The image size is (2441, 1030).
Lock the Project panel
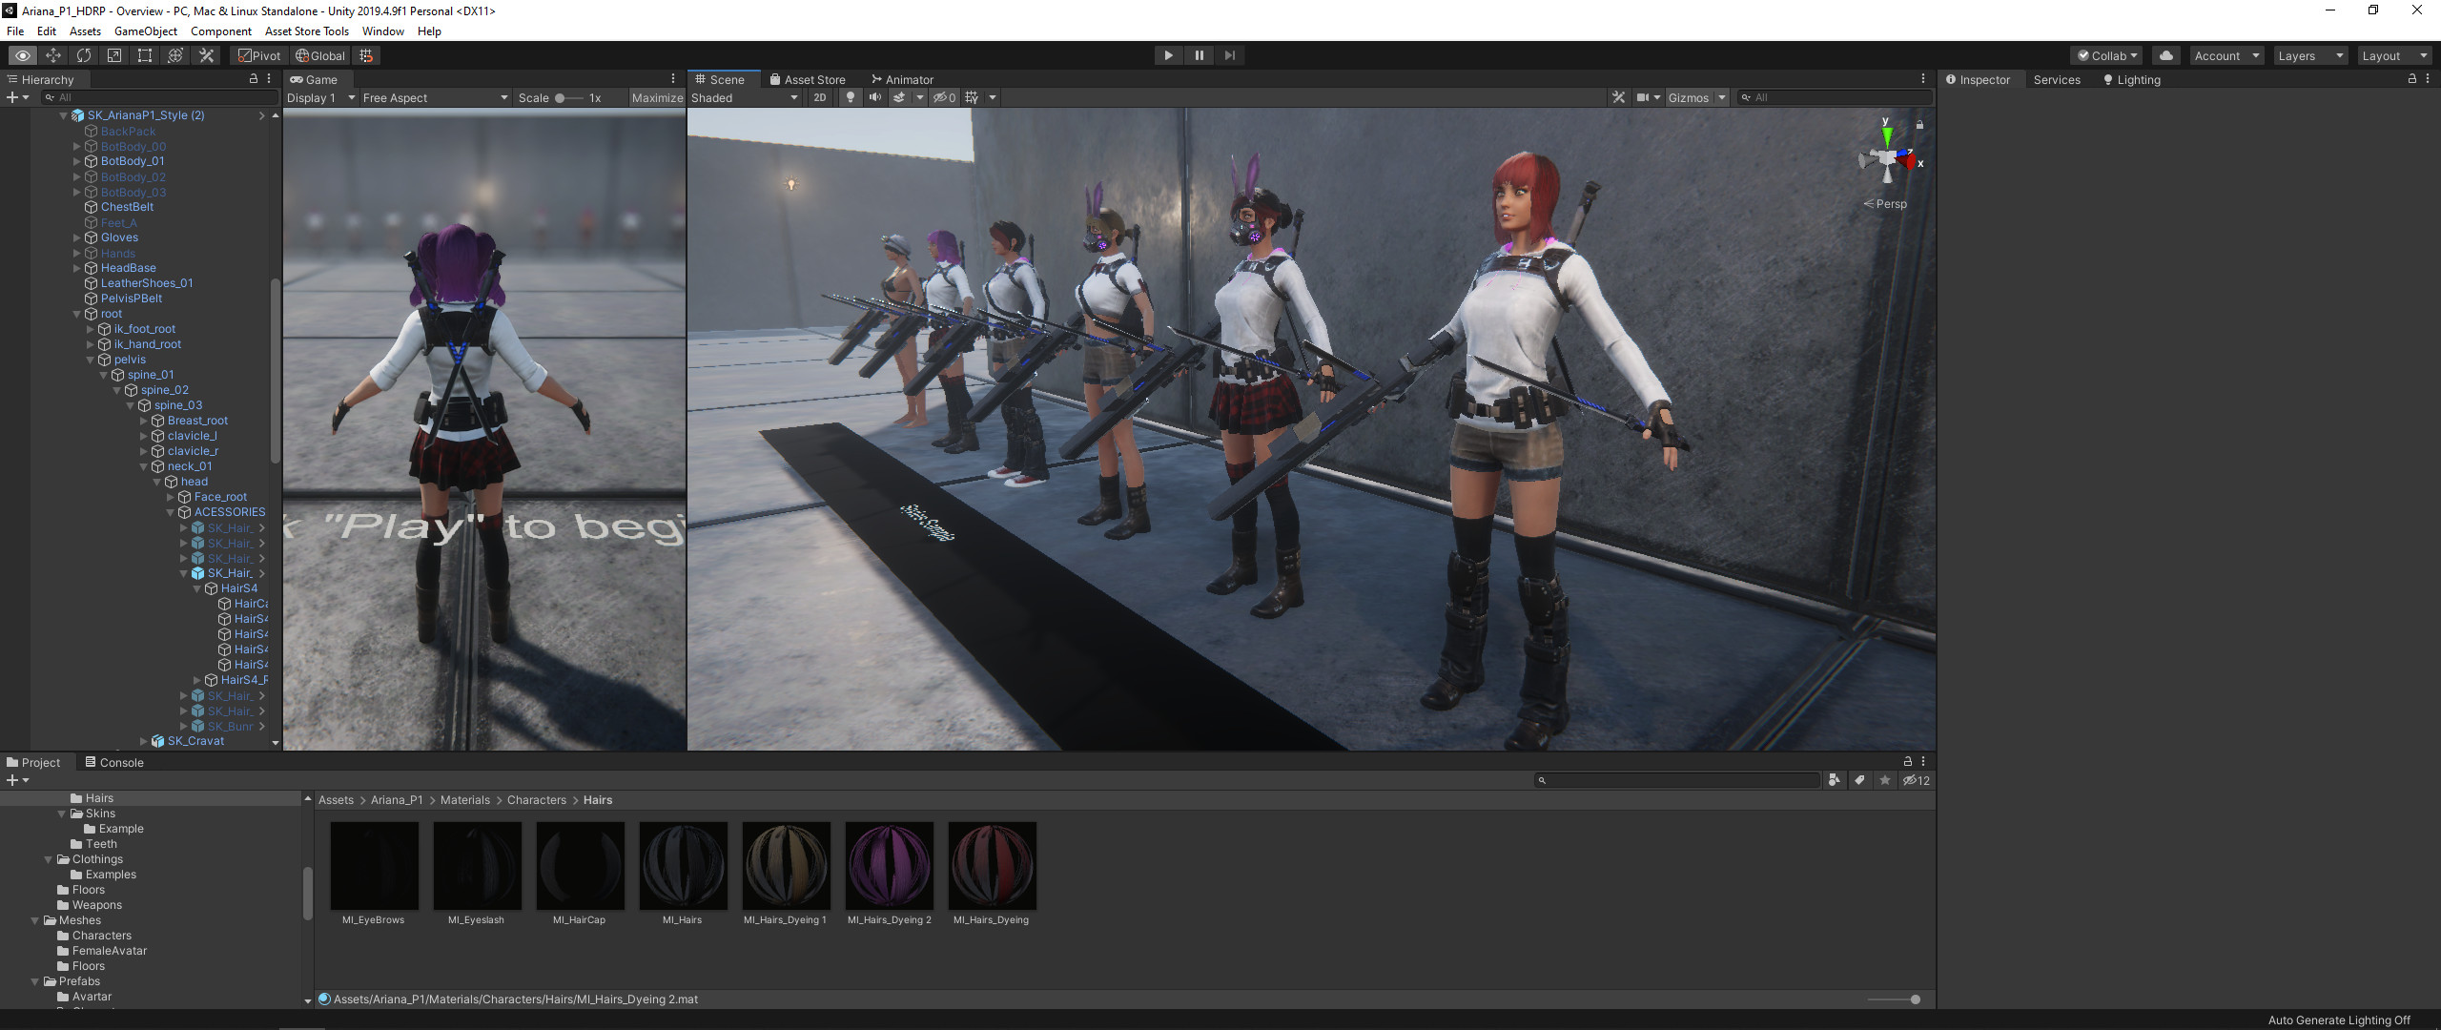1907,761
